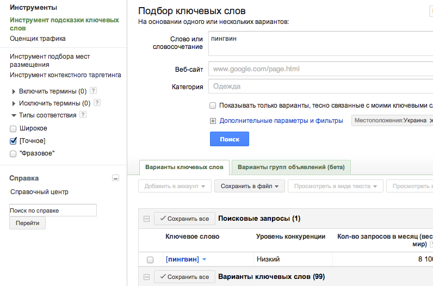Viewport: 433px width, 286px height.
Task: Collapse the Варианты ключевых слов (99) section icon
Action: point(146,277)
